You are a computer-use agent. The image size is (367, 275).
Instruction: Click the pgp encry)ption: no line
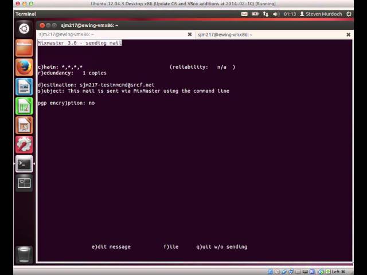67,103
